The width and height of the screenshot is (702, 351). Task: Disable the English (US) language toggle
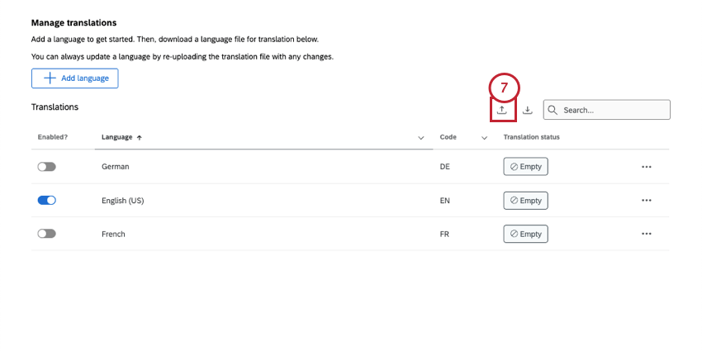(46, 201)
